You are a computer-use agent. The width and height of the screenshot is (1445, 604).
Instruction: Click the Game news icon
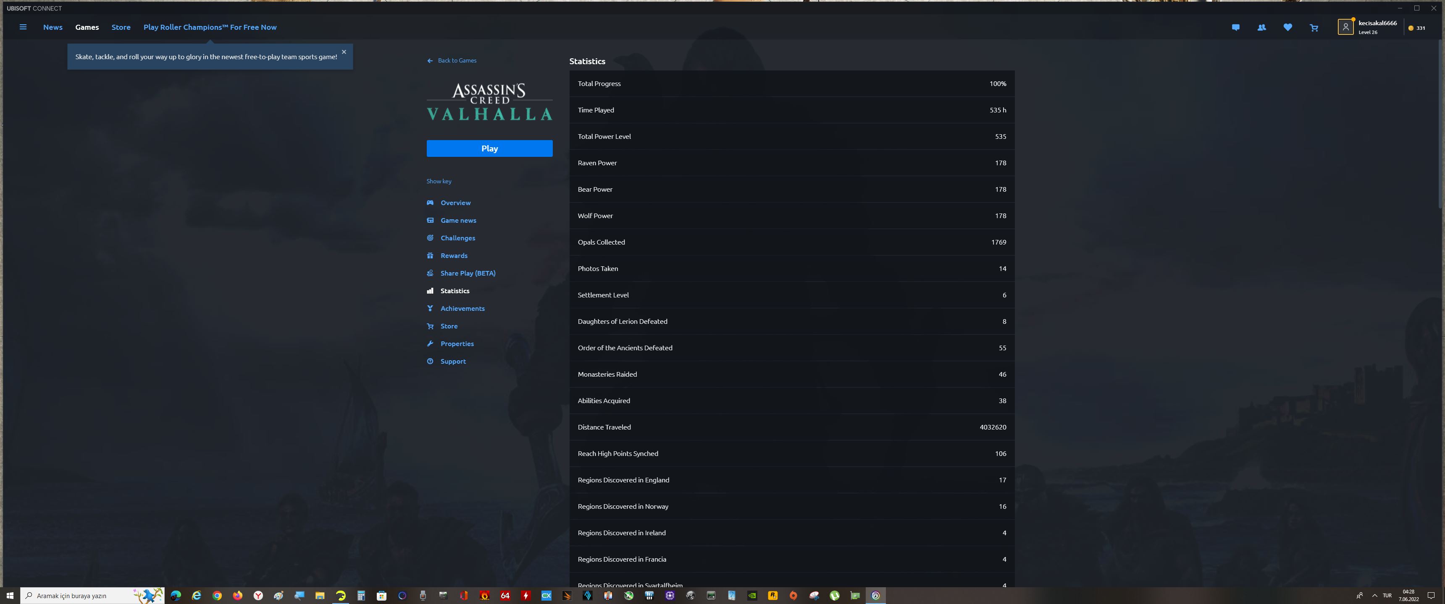click(x=430, y=220)
